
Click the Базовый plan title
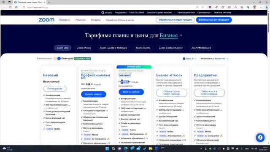pyautogui.click(x=51, y=75)
